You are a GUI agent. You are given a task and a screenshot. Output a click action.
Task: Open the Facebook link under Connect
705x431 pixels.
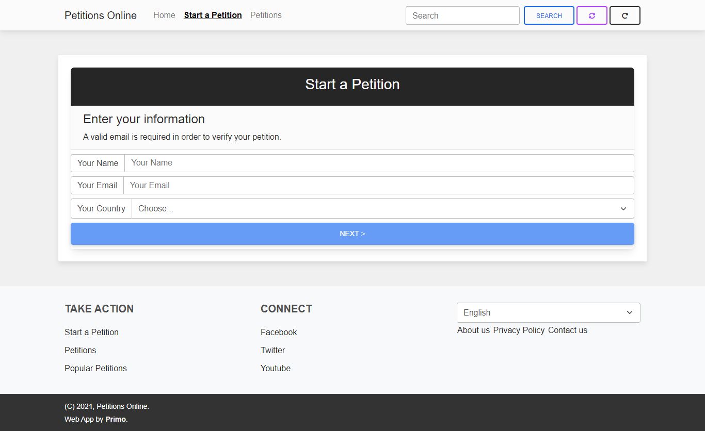[279, 333]
